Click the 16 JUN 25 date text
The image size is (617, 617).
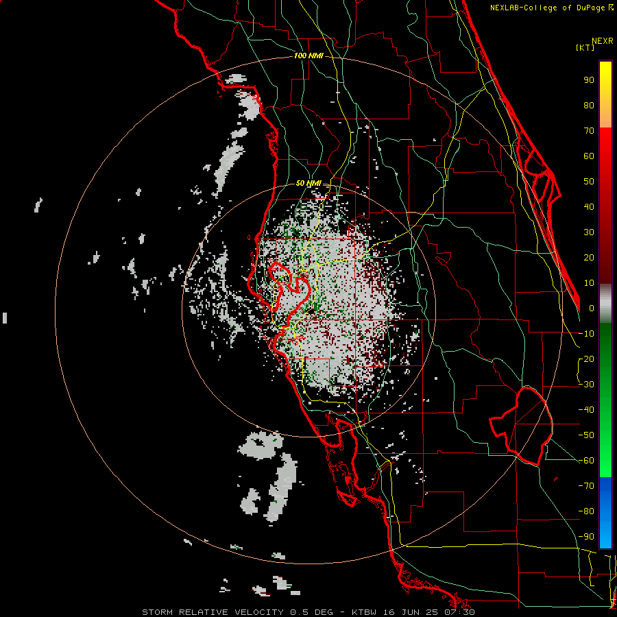(x=411, y=612)
